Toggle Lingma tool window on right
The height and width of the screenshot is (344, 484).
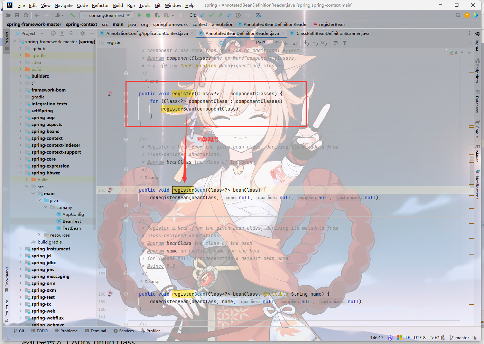[x=477, y=41]
